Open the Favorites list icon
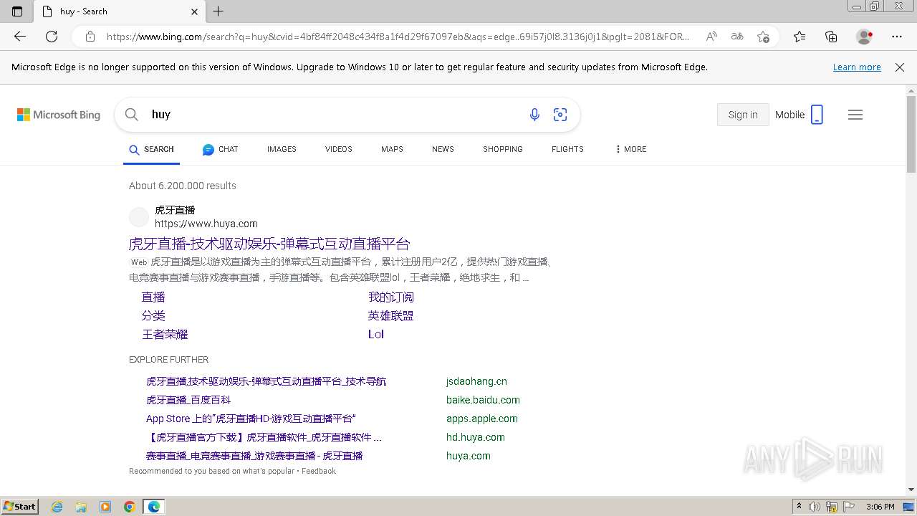Screen dimensions: 917x516 (800, 36)
